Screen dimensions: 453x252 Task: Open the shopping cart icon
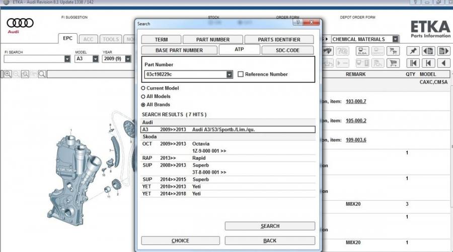pos(393,63)
